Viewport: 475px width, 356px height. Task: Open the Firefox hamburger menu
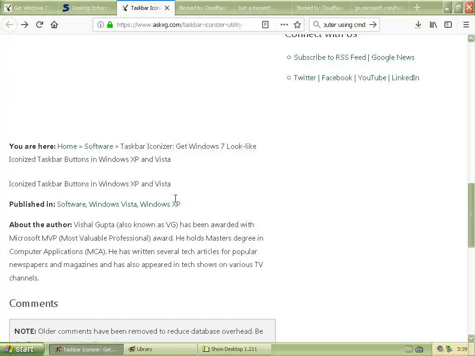(466, 25)
